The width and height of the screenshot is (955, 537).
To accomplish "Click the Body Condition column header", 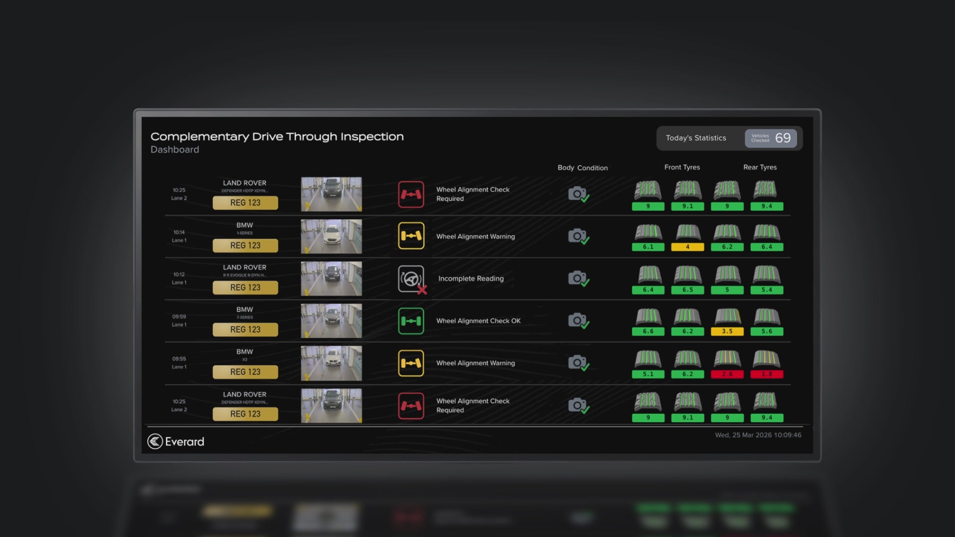I will 582,168.
